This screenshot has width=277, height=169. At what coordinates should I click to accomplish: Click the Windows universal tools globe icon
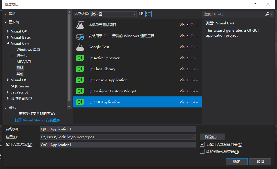(x=80, y=36)
